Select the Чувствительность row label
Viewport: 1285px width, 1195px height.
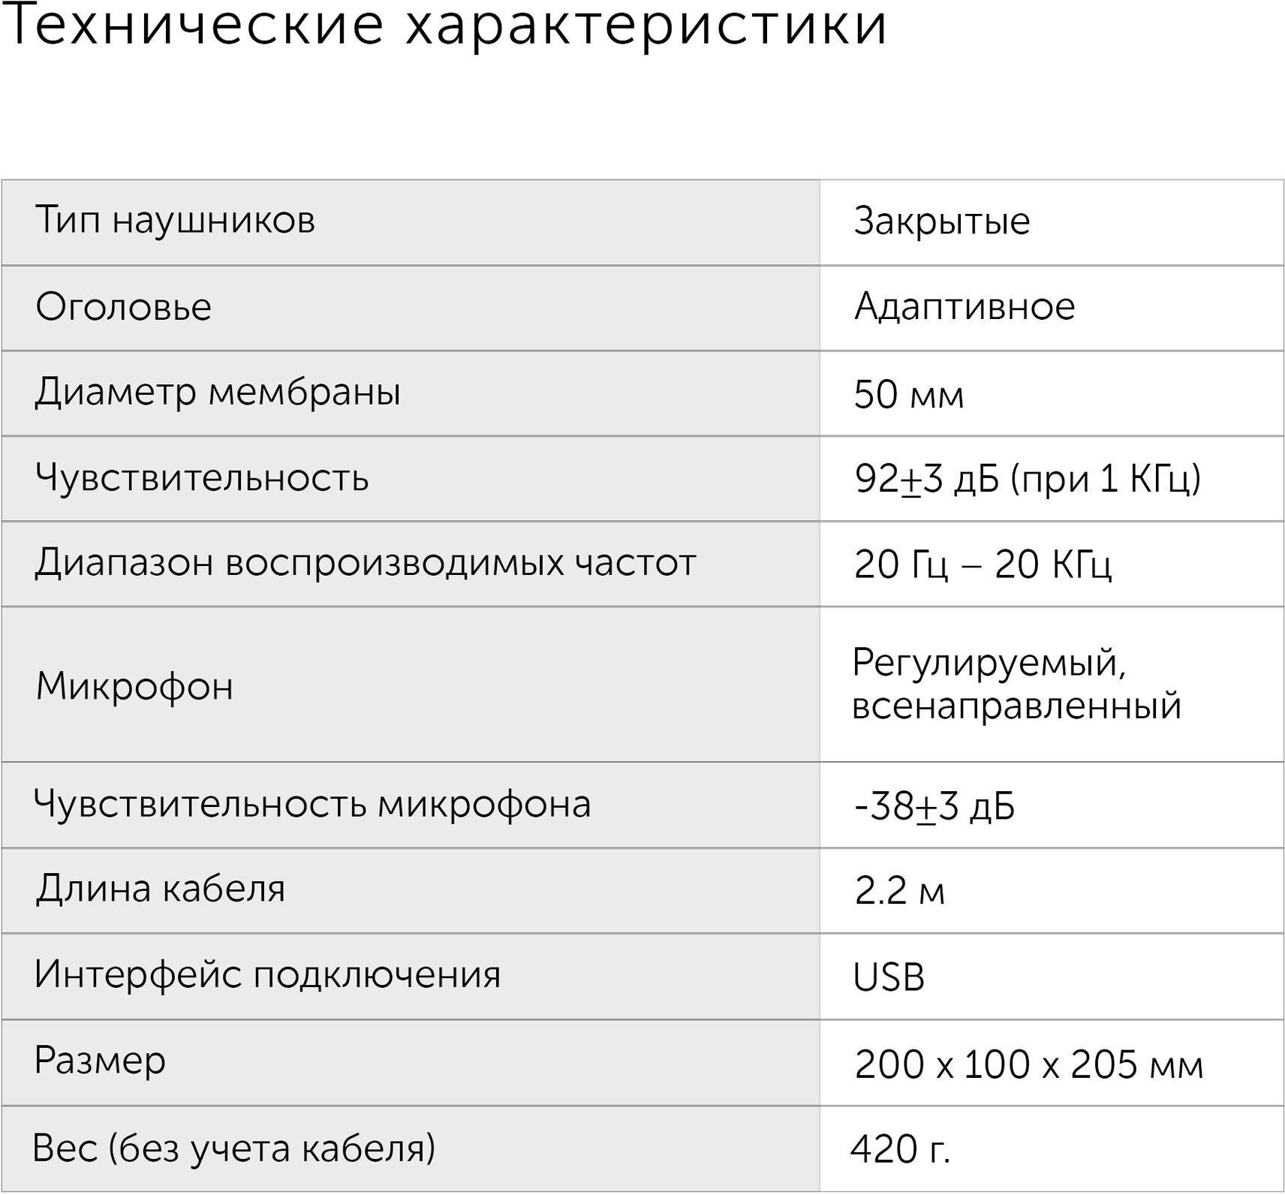pyautogui.click(x=202, y=477)
